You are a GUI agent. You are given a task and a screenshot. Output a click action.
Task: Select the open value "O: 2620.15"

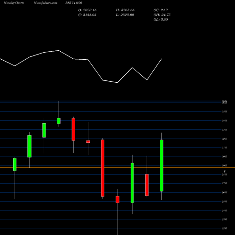tap(87, 10)
